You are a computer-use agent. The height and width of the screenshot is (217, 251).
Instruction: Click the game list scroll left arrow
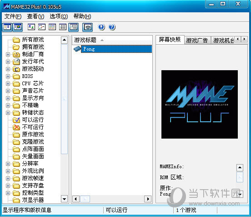coord(76,199)
